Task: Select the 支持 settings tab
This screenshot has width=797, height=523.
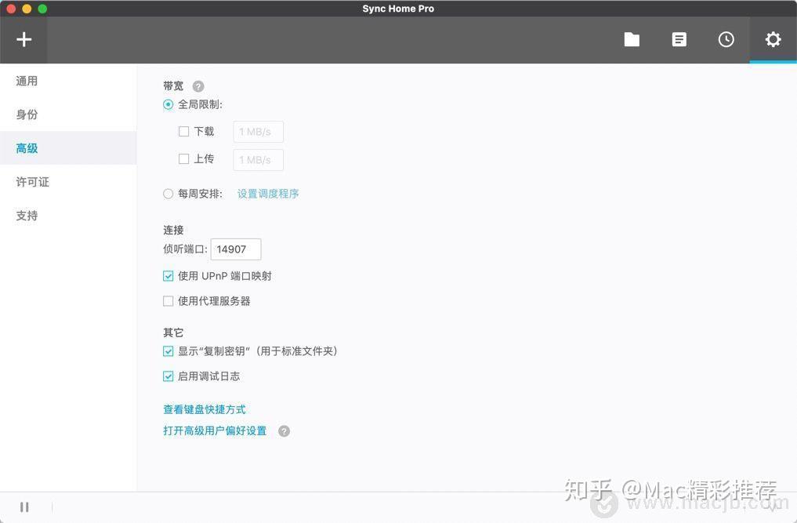Action: [x=68, y=215]
